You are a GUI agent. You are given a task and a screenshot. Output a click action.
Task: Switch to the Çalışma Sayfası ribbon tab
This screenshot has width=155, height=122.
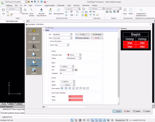(50, 5)
